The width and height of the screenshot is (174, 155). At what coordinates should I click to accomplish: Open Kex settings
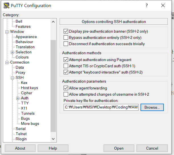click(24, 83)
